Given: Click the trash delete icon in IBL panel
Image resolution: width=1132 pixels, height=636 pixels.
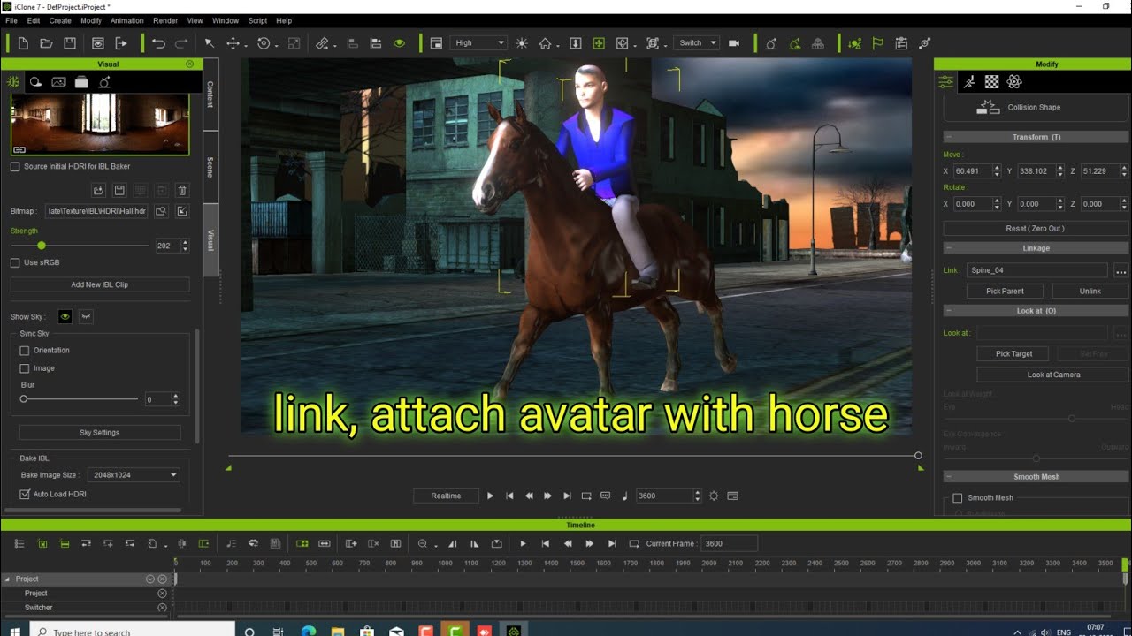Looking at the screenshot, I should pyautogui.click(x=182, y=190).
